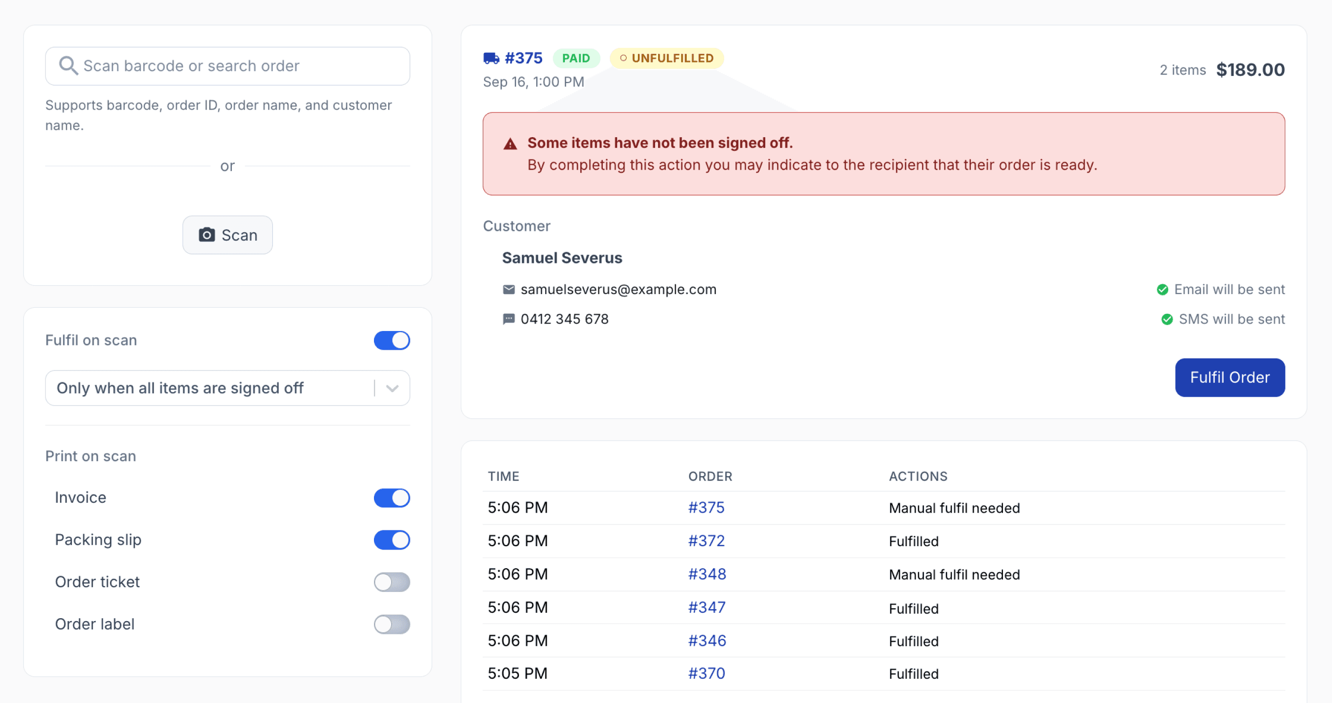Click the SMS bubble icon beside phone
Screen dimensions: 1332x703
(x=509, y=319)
